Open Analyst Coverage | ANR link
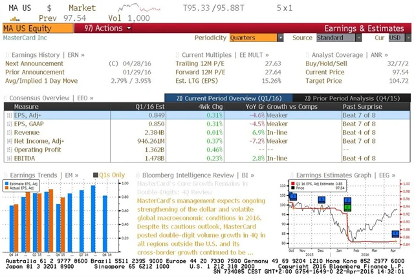The height and width of the screenshot is (277, 414). (x=343, y=56)
